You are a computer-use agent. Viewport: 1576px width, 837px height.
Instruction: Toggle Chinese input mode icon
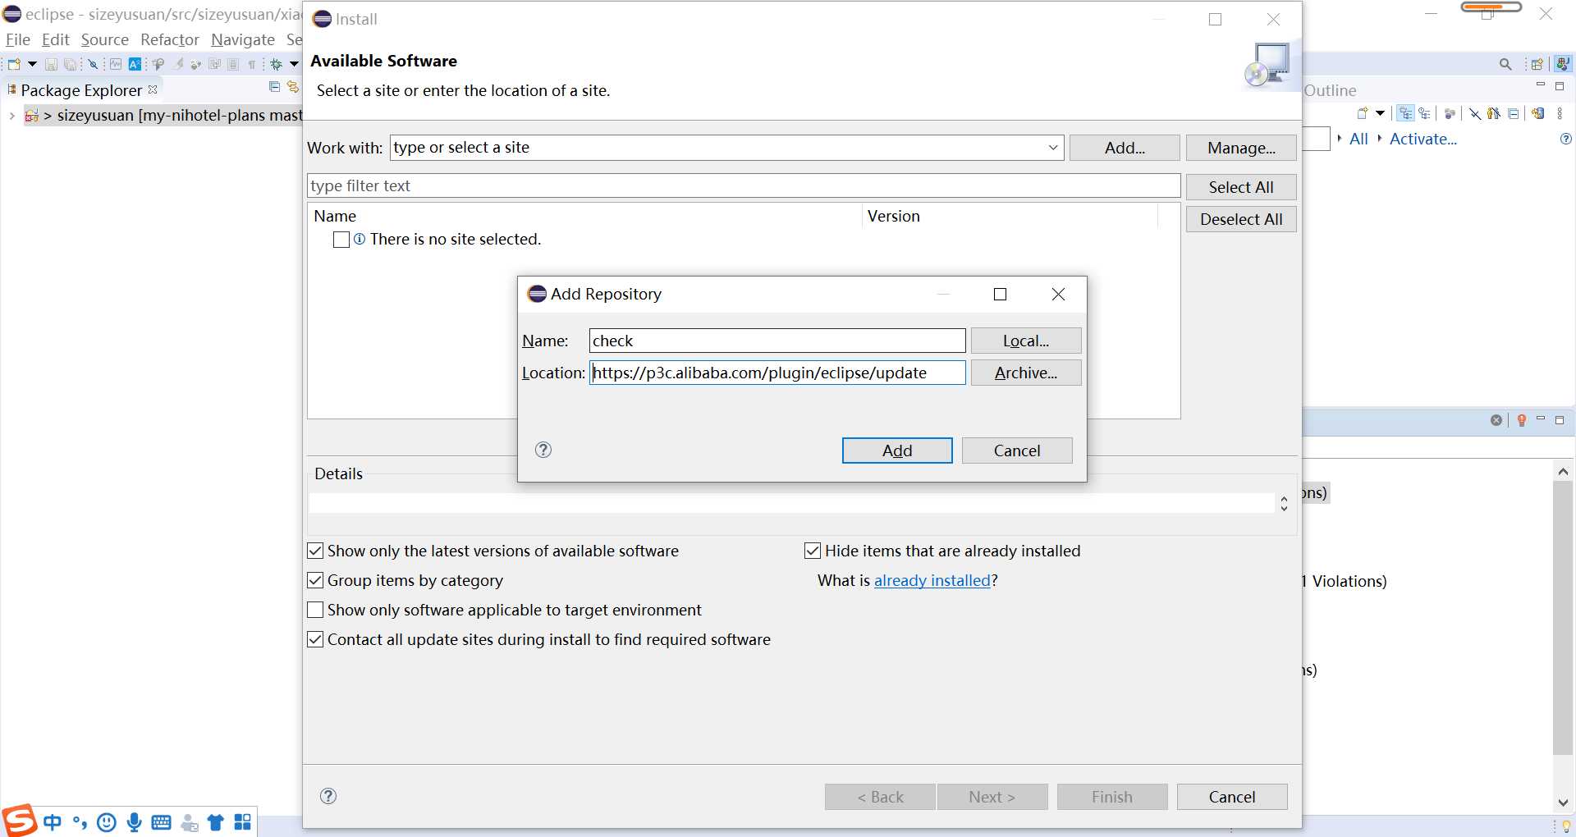coord(53,822)
